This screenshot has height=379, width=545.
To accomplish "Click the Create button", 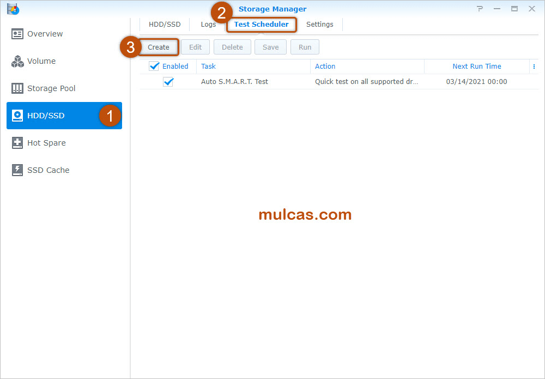I will click(x=159, y=47).
